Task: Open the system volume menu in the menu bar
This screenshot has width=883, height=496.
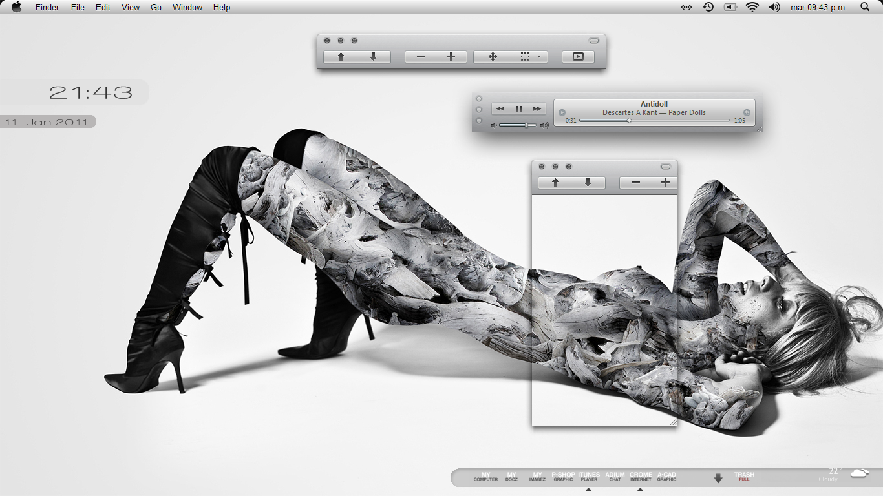Action: point(774,7)
